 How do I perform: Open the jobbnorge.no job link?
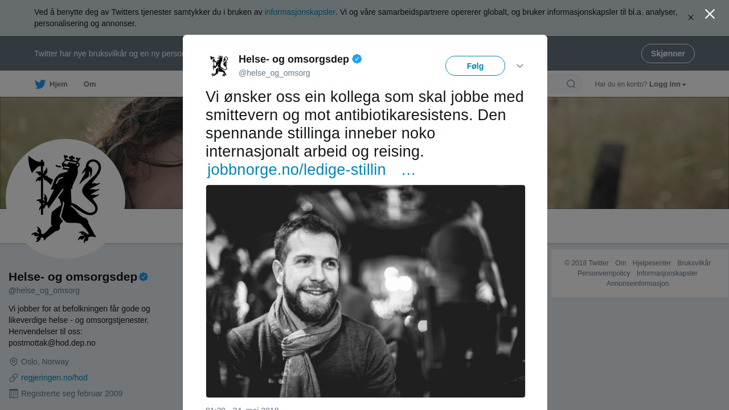[297, 170]
